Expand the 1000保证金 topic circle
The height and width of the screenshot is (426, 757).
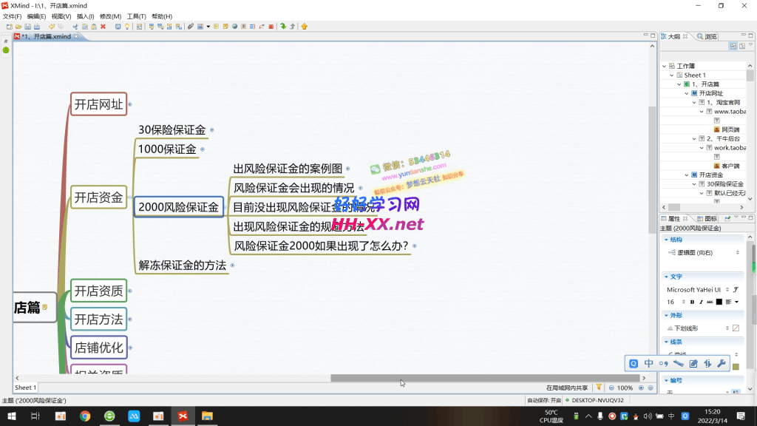tap(203, 149)
